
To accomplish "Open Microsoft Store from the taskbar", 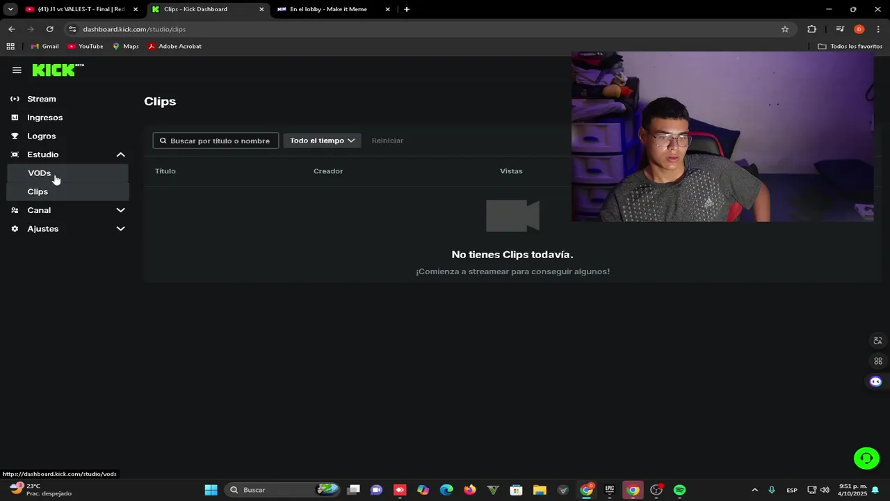I will coord(516,490).
